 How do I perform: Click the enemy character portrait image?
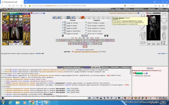154,28
